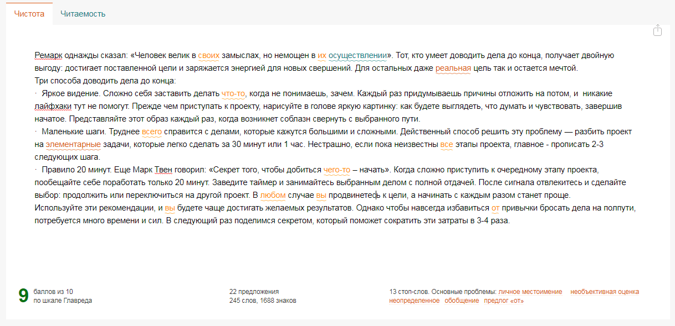Click the highlighted word «любом»
This screenshot has width=675, height=326.
273,195
